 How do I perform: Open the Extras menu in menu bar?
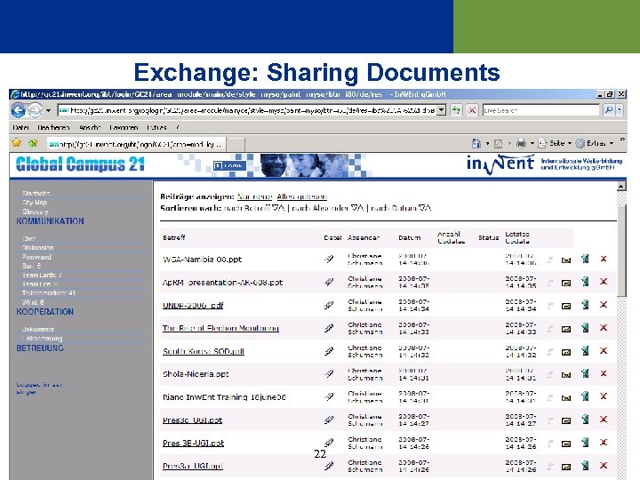[x=156, y=128]
